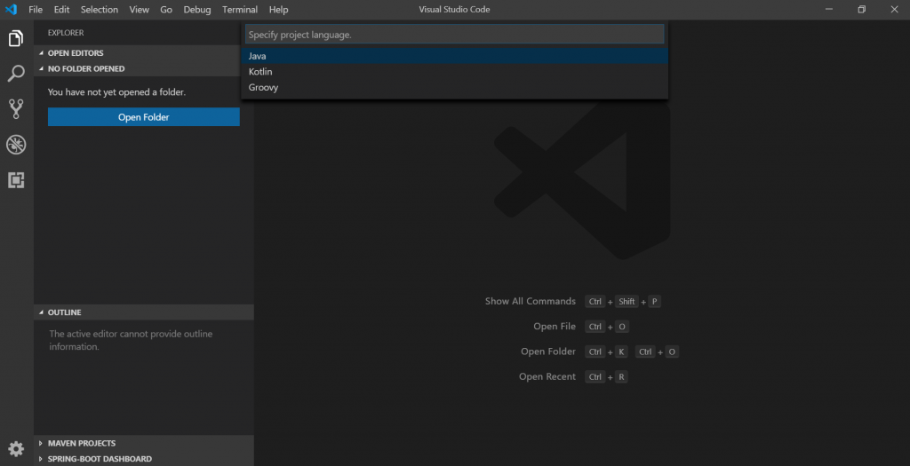This screenshot has width=910, height=466.
Task: Click the K key cap in shortcuts
Action: [x=621, y=351]
